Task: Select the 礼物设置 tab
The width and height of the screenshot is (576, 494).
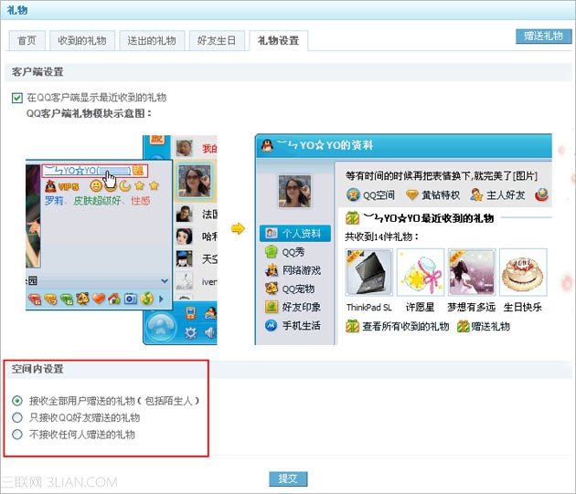Action: pos(279,40)
